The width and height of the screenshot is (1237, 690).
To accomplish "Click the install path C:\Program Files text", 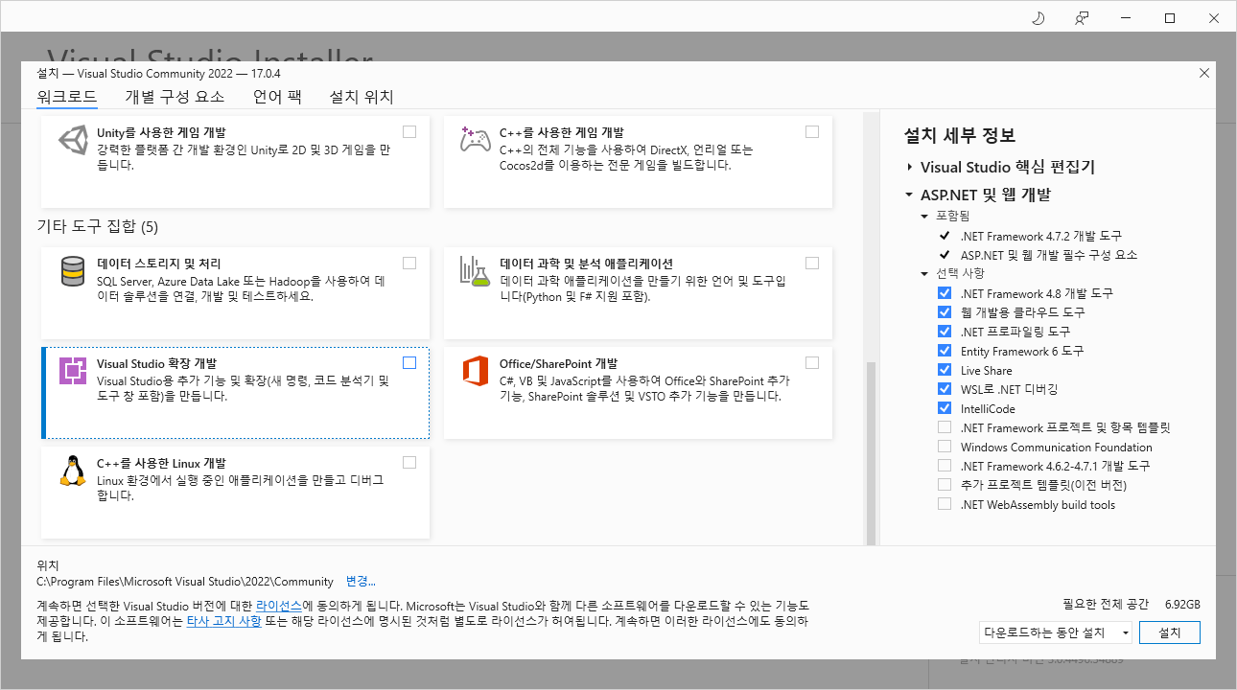I will pyautogui.click(x=185, y=582).
